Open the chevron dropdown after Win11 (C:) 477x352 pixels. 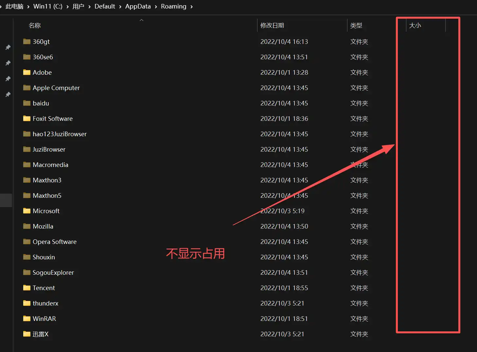67,7
